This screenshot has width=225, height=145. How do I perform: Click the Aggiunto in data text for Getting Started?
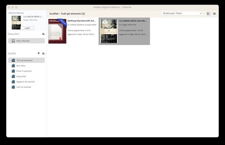coord(82,34)
